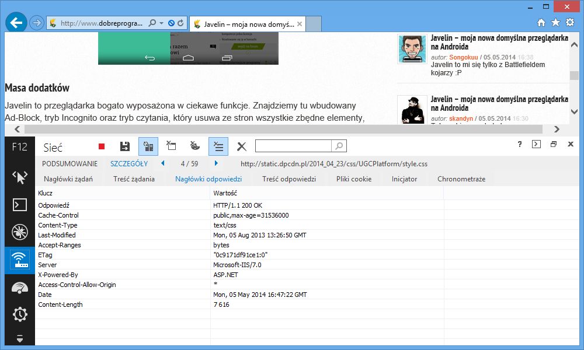Go to next request with right arrow
The height and width of the screenshot is (350, 584).
pos(216,163)
